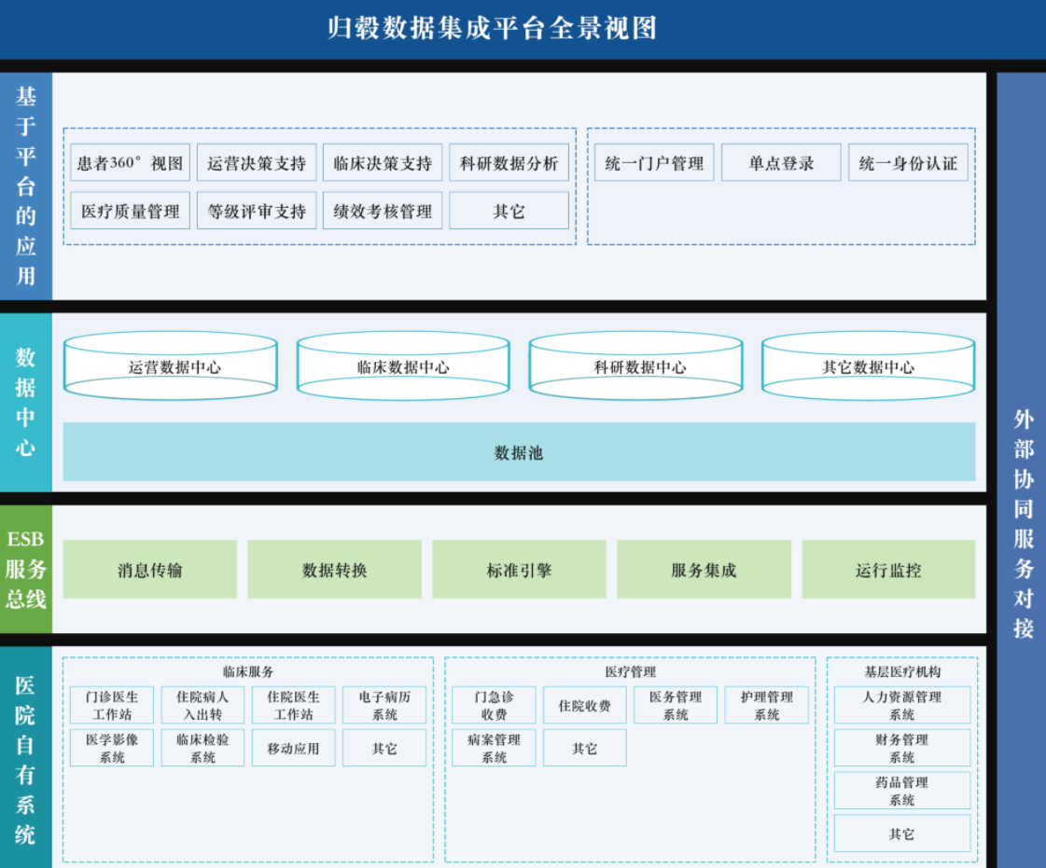Click the 基层医疗机构 heading
The image size is (1046, 868).
tap(902, 671)
